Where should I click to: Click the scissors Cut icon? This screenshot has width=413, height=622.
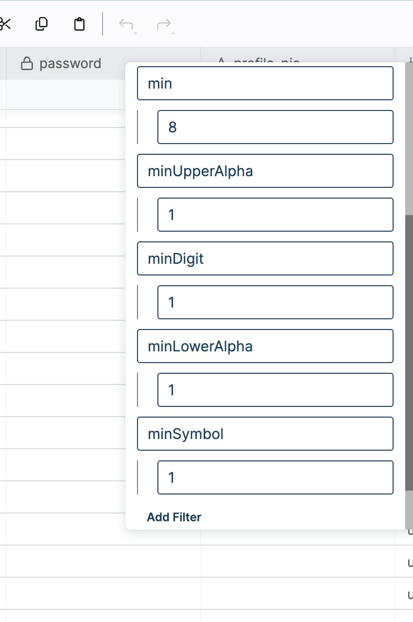coord(5,24)
